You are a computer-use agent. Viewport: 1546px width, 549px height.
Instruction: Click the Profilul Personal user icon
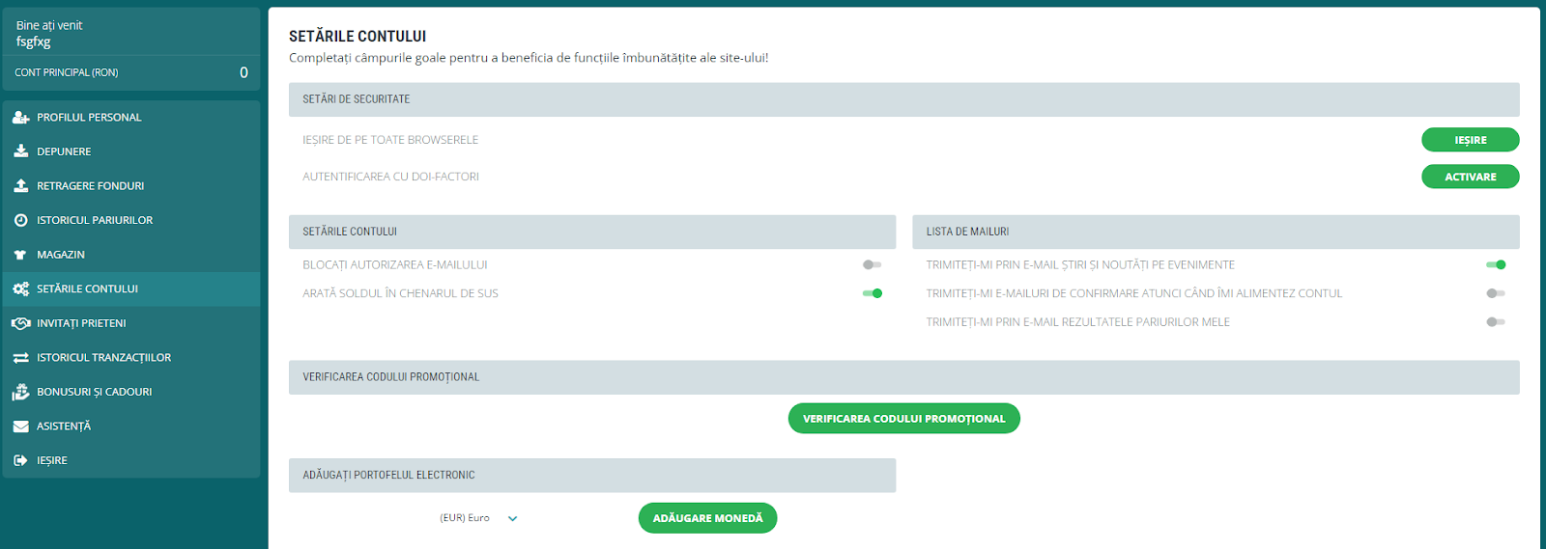coord(20,118)
